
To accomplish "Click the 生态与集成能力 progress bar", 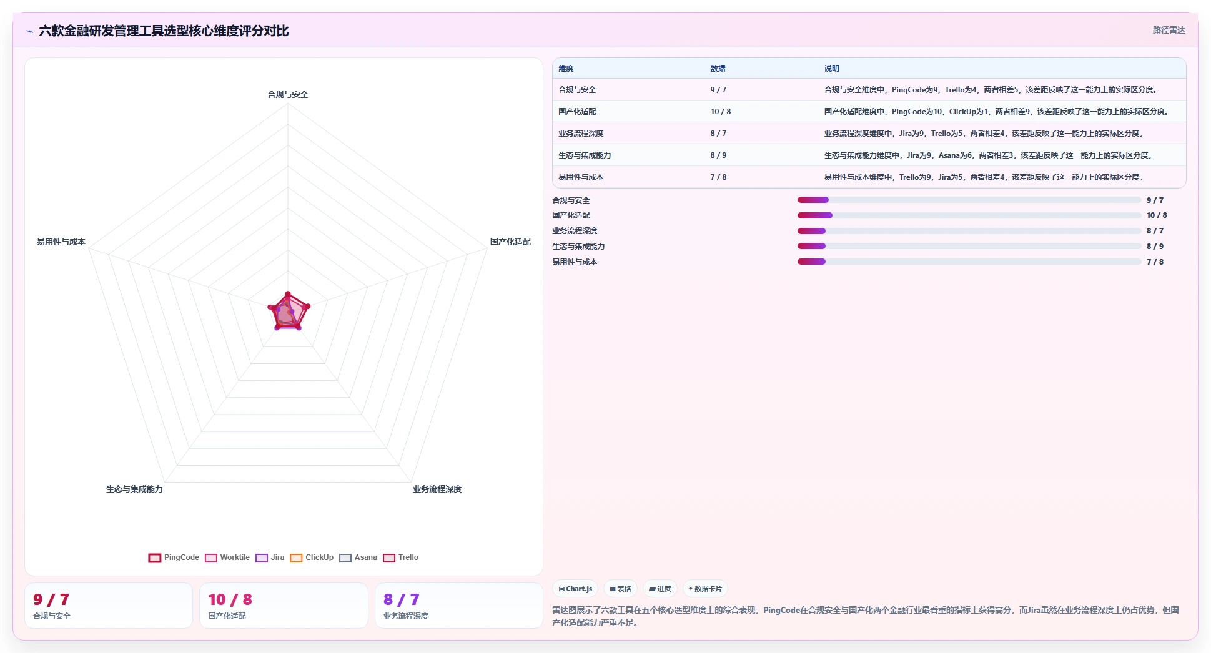I will tap(969, 246).
